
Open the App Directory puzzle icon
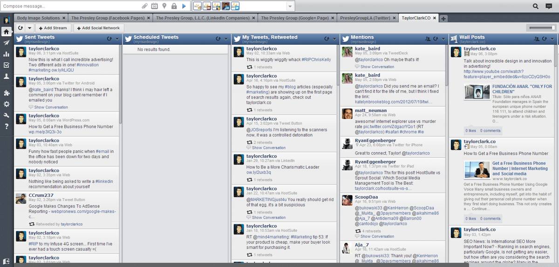(x=7, y=93)
